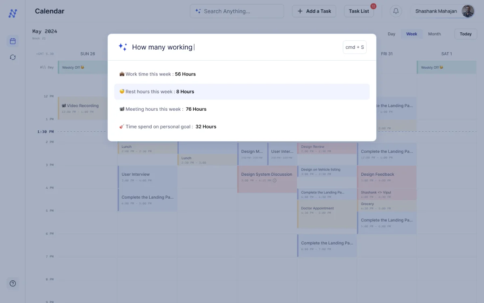
Task: Select Work time this week result
Action: [x=242, y=74]
